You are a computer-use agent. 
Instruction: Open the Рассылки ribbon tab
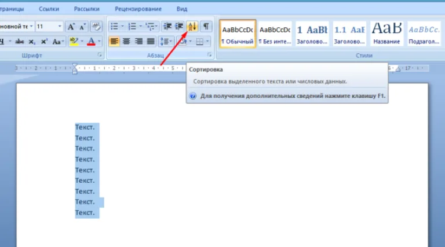pyautogui.click(x=86, y=9)
